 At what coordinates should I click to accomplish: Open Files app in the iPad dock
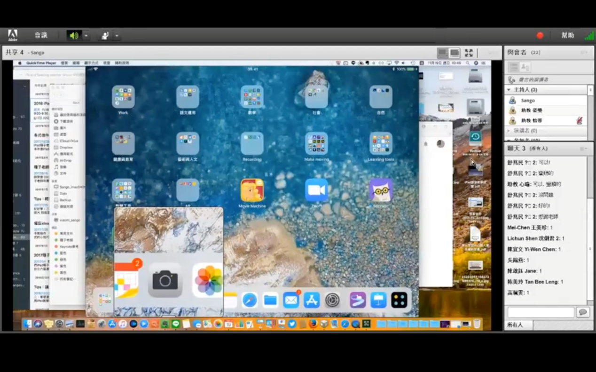pos(270,300)
